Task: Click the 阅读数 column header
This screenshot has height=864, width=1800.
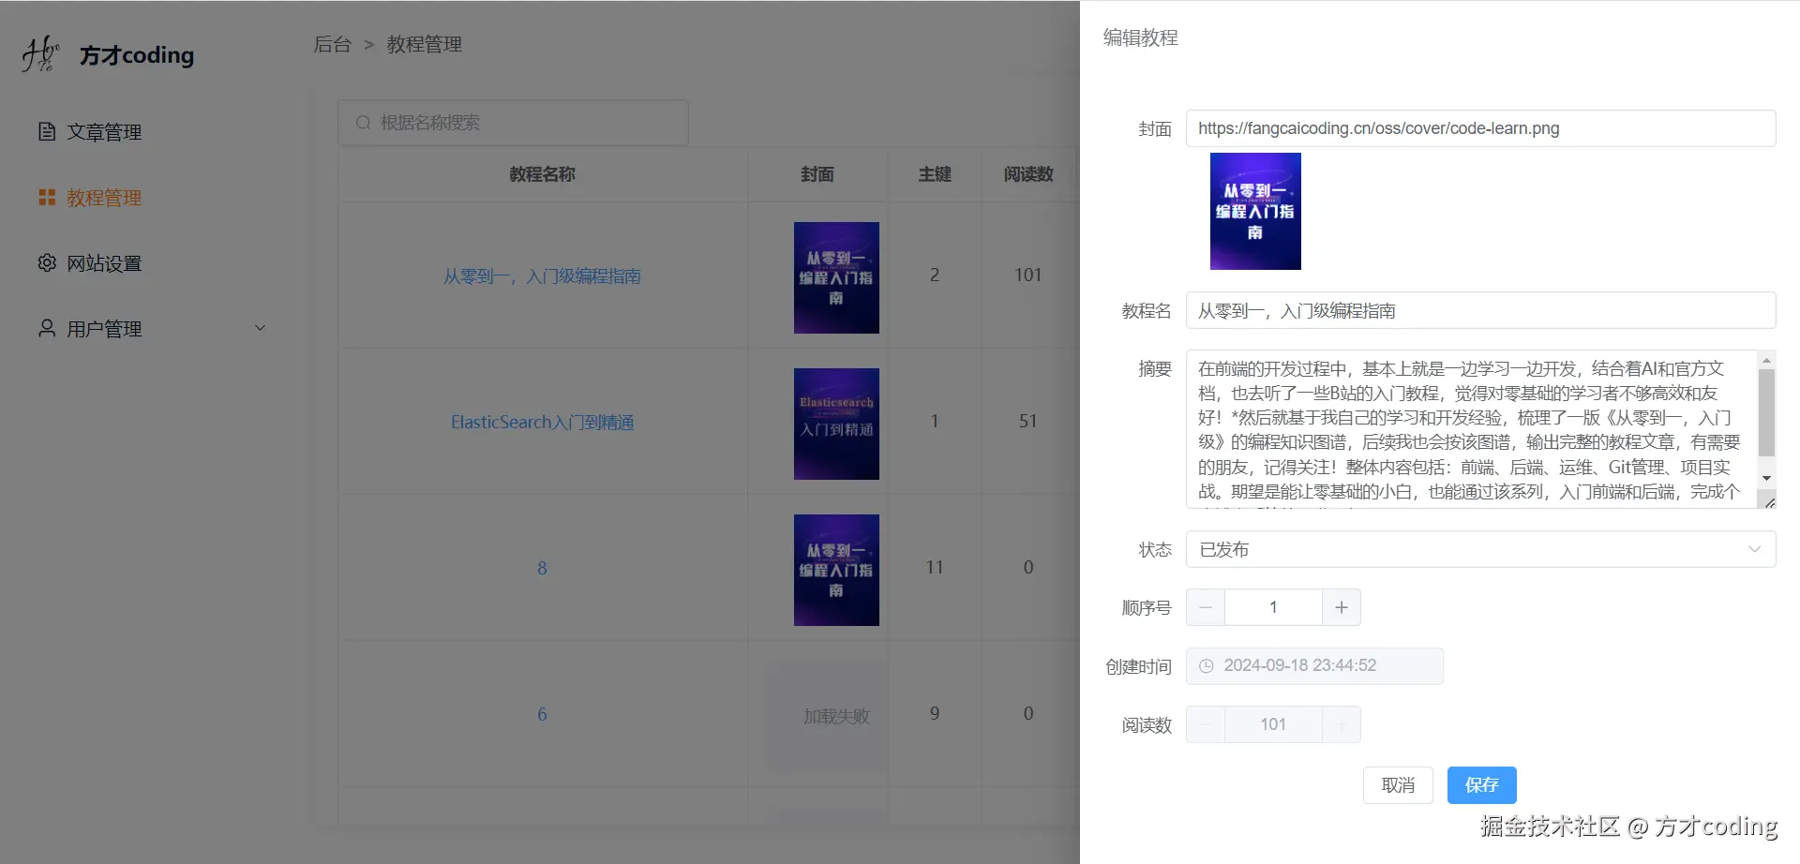Action: point(1028,174)
